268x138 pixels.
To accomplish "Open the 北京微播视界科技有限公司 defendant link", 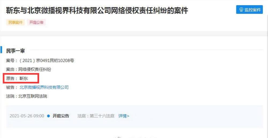I will tap(44, 87).
